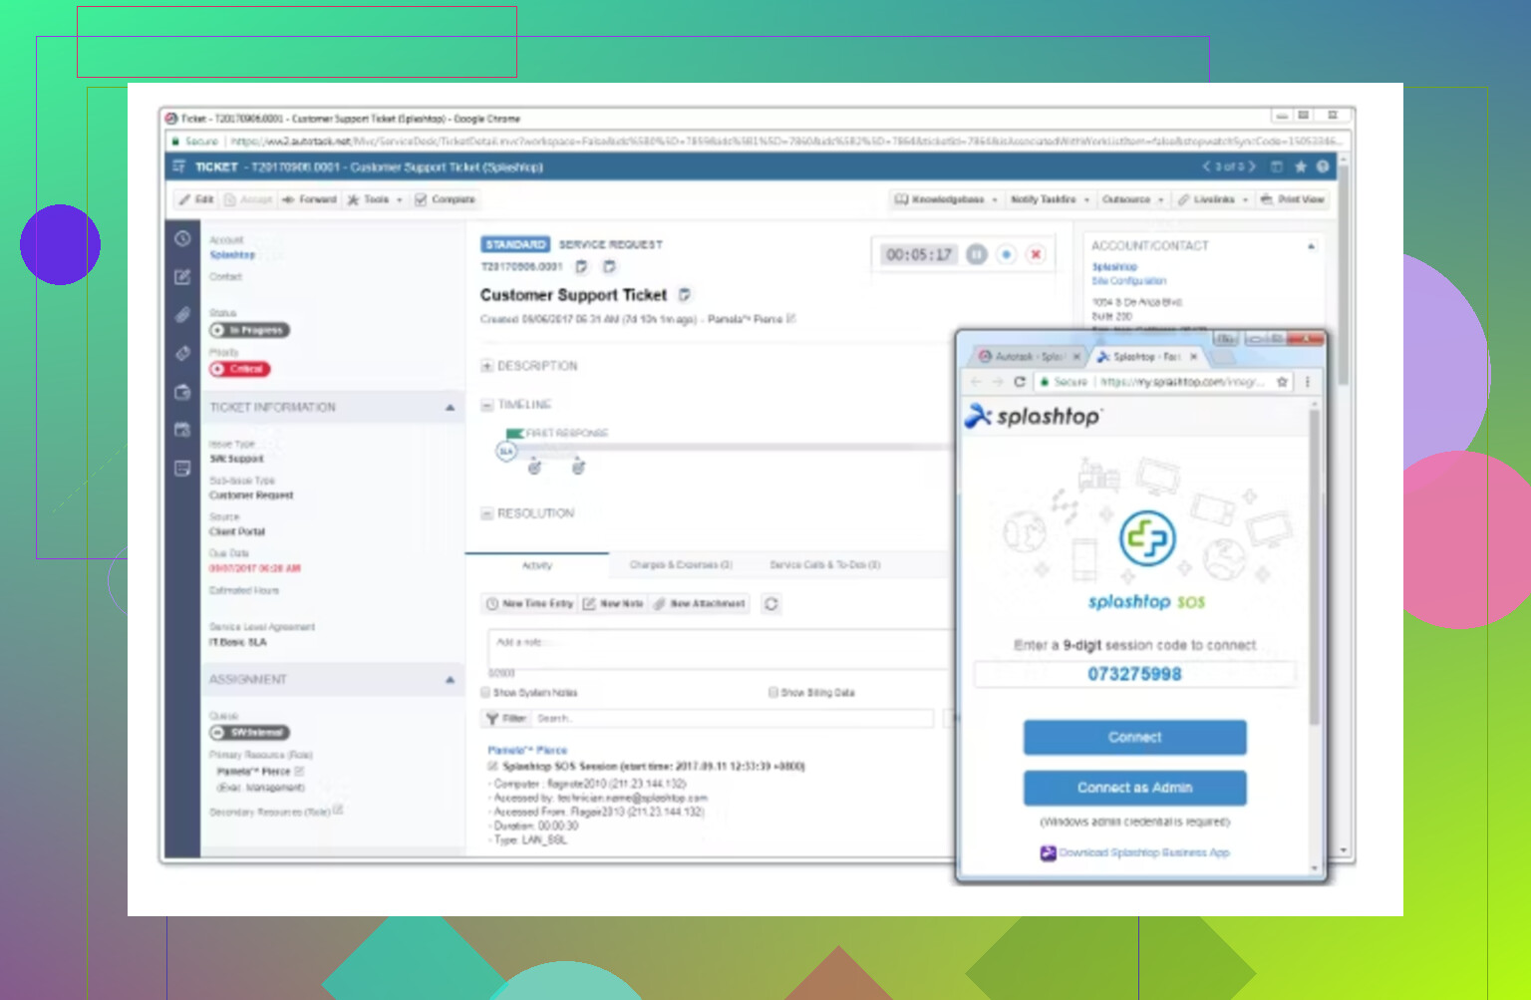The width and height of the screenshot is (1531, 1000).
Task: Open the clock icon in the left sidebar
Action: point(182,238)
